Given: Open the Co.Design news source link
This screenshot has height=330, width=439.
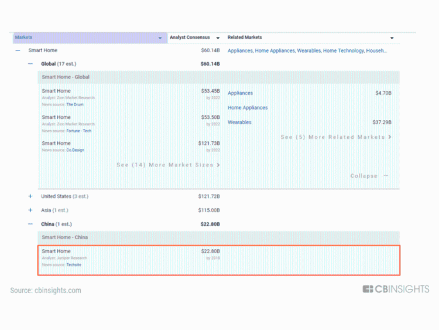Looking at the screenshot, I should point(75,150).
